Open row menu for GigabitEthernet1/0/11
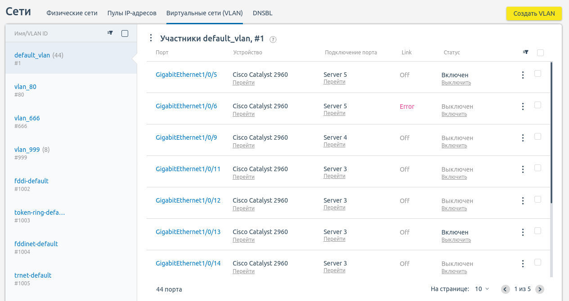 coord(523,169)
